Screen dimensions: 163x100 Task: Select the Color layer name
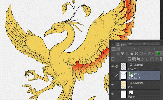(x=131, y=87)
